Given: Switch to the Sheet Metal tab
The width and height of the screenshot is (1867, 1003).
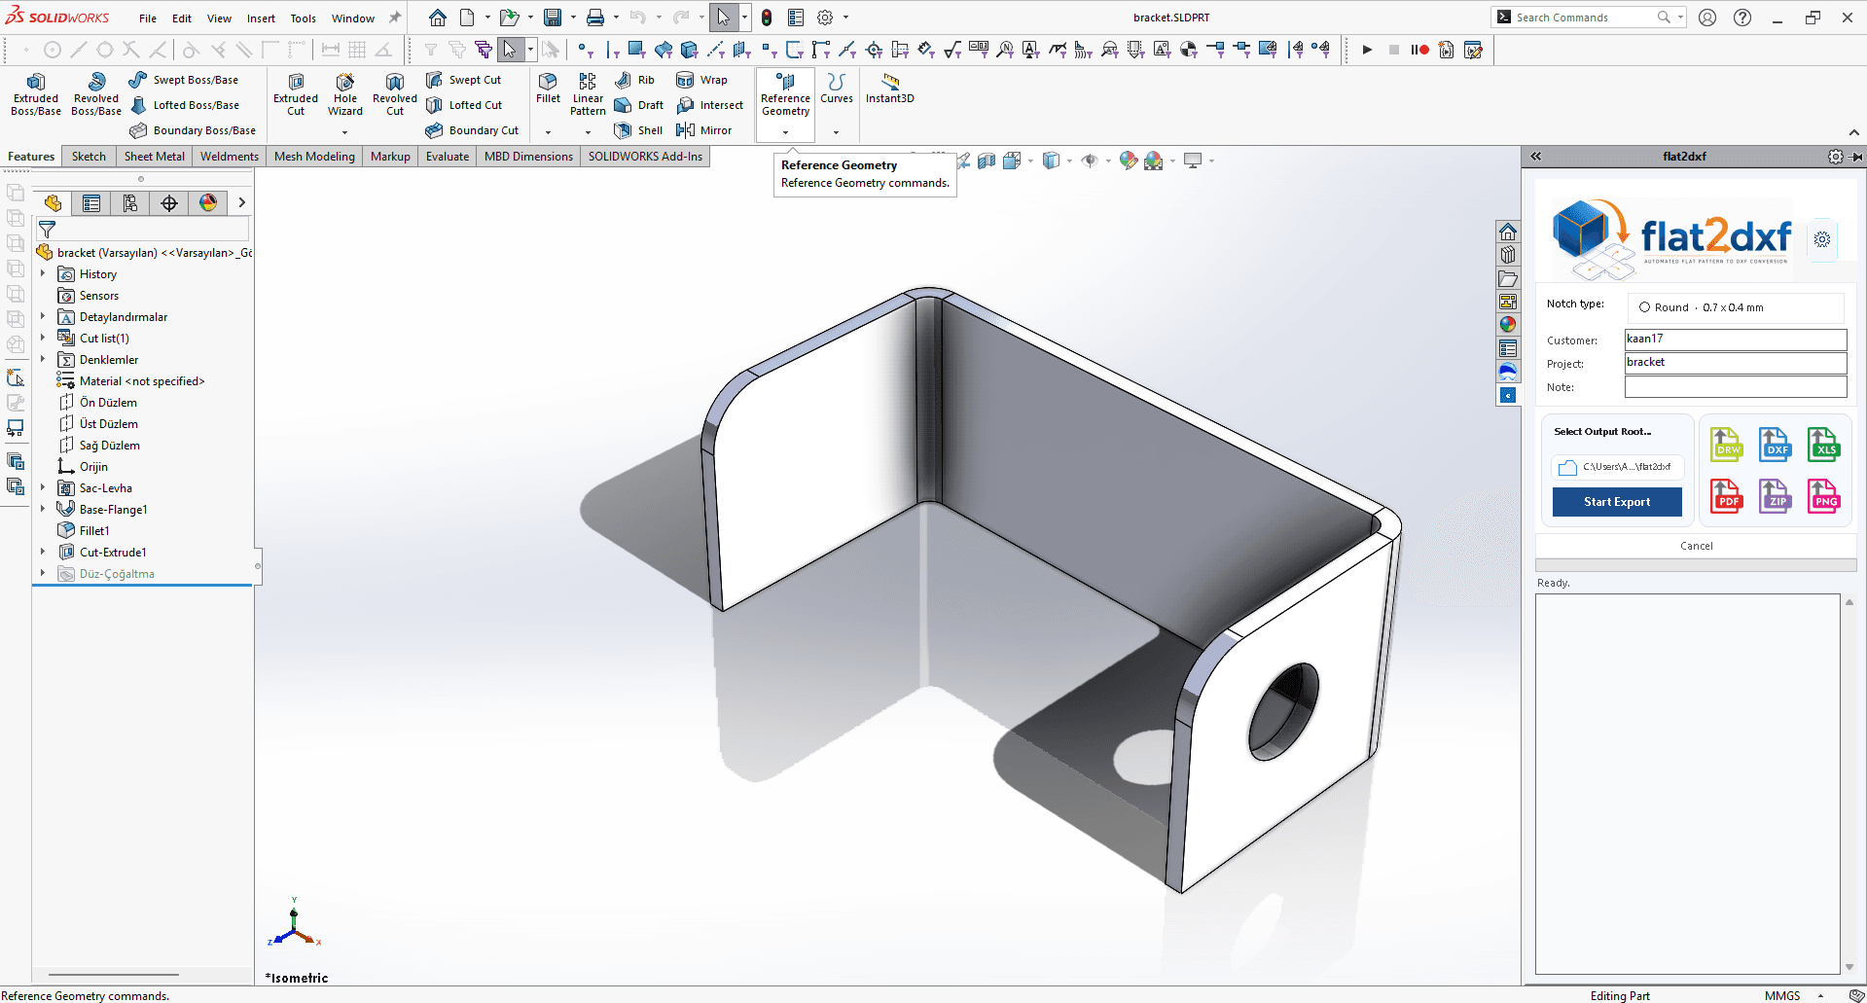Looking at the screenshot, I should 154,157.
